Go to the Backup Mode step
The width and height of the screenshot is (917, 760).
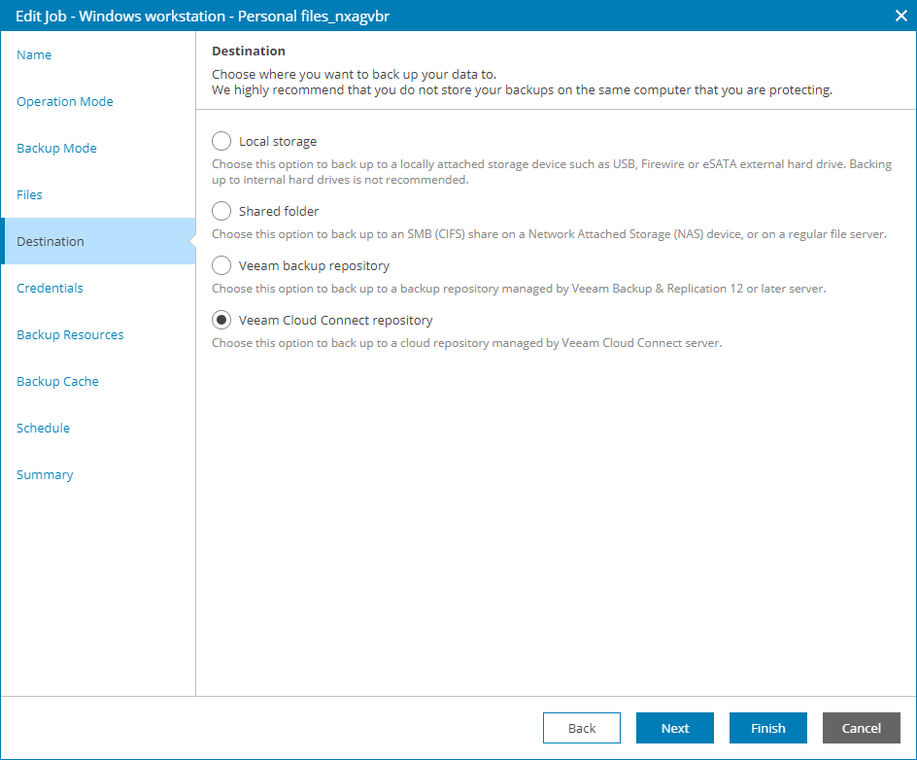click(x=56, y=148)
